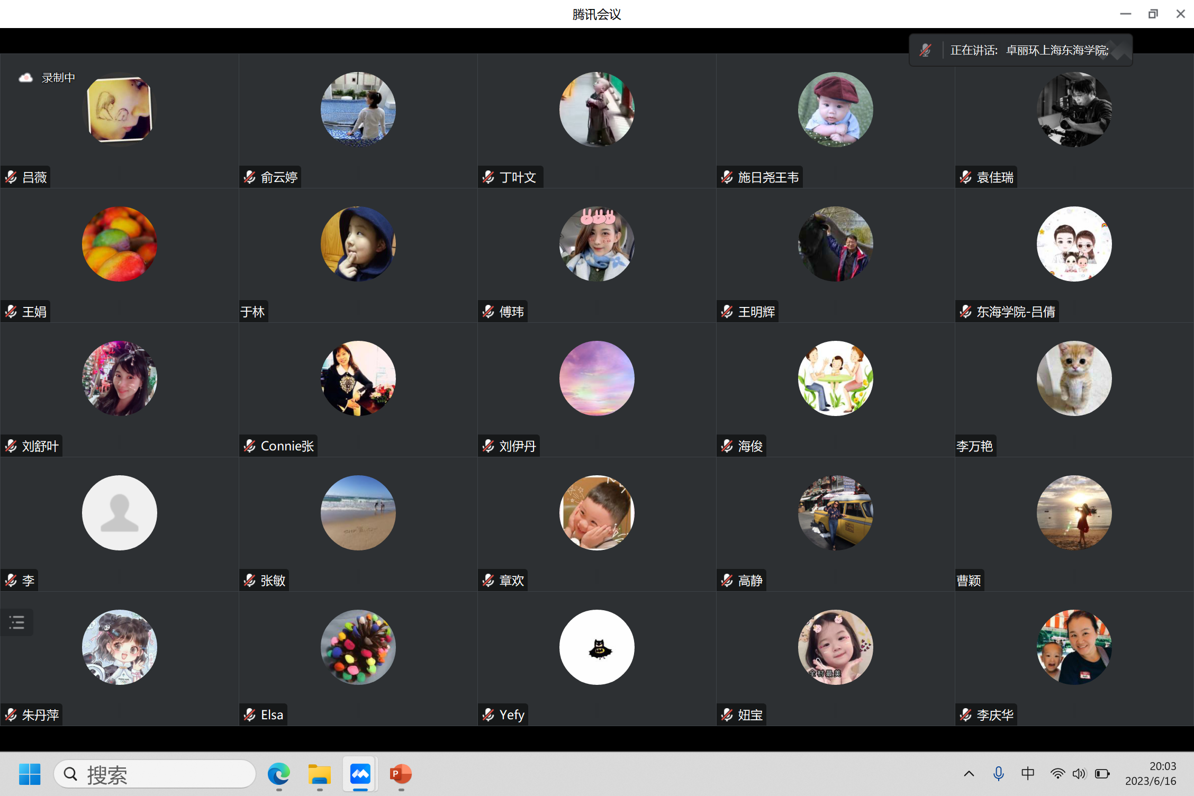The height and width of the screenshot is (796, 1194).
Task: Click the volume speaker tray icon
Action: tap(1079, 774)
